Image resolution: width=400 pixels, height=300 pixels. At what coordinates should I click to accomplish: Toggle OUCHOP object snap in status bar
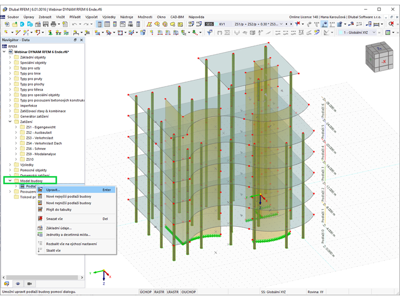[188, 292]
